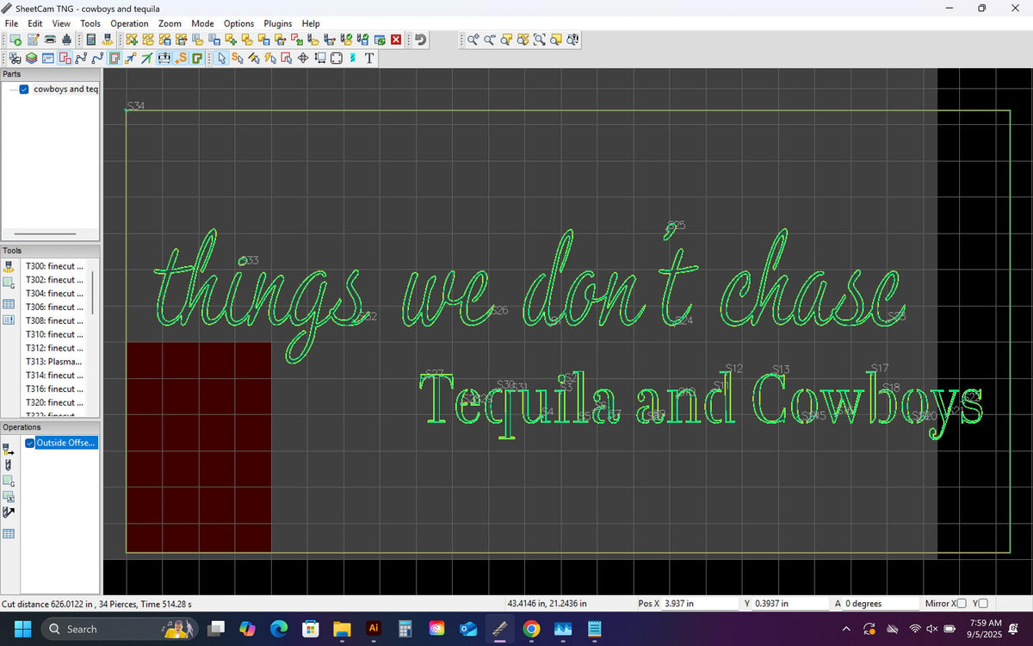Open the Zoom menu
The height and width of the screenshot is (646, 1033).
(170, 23)
